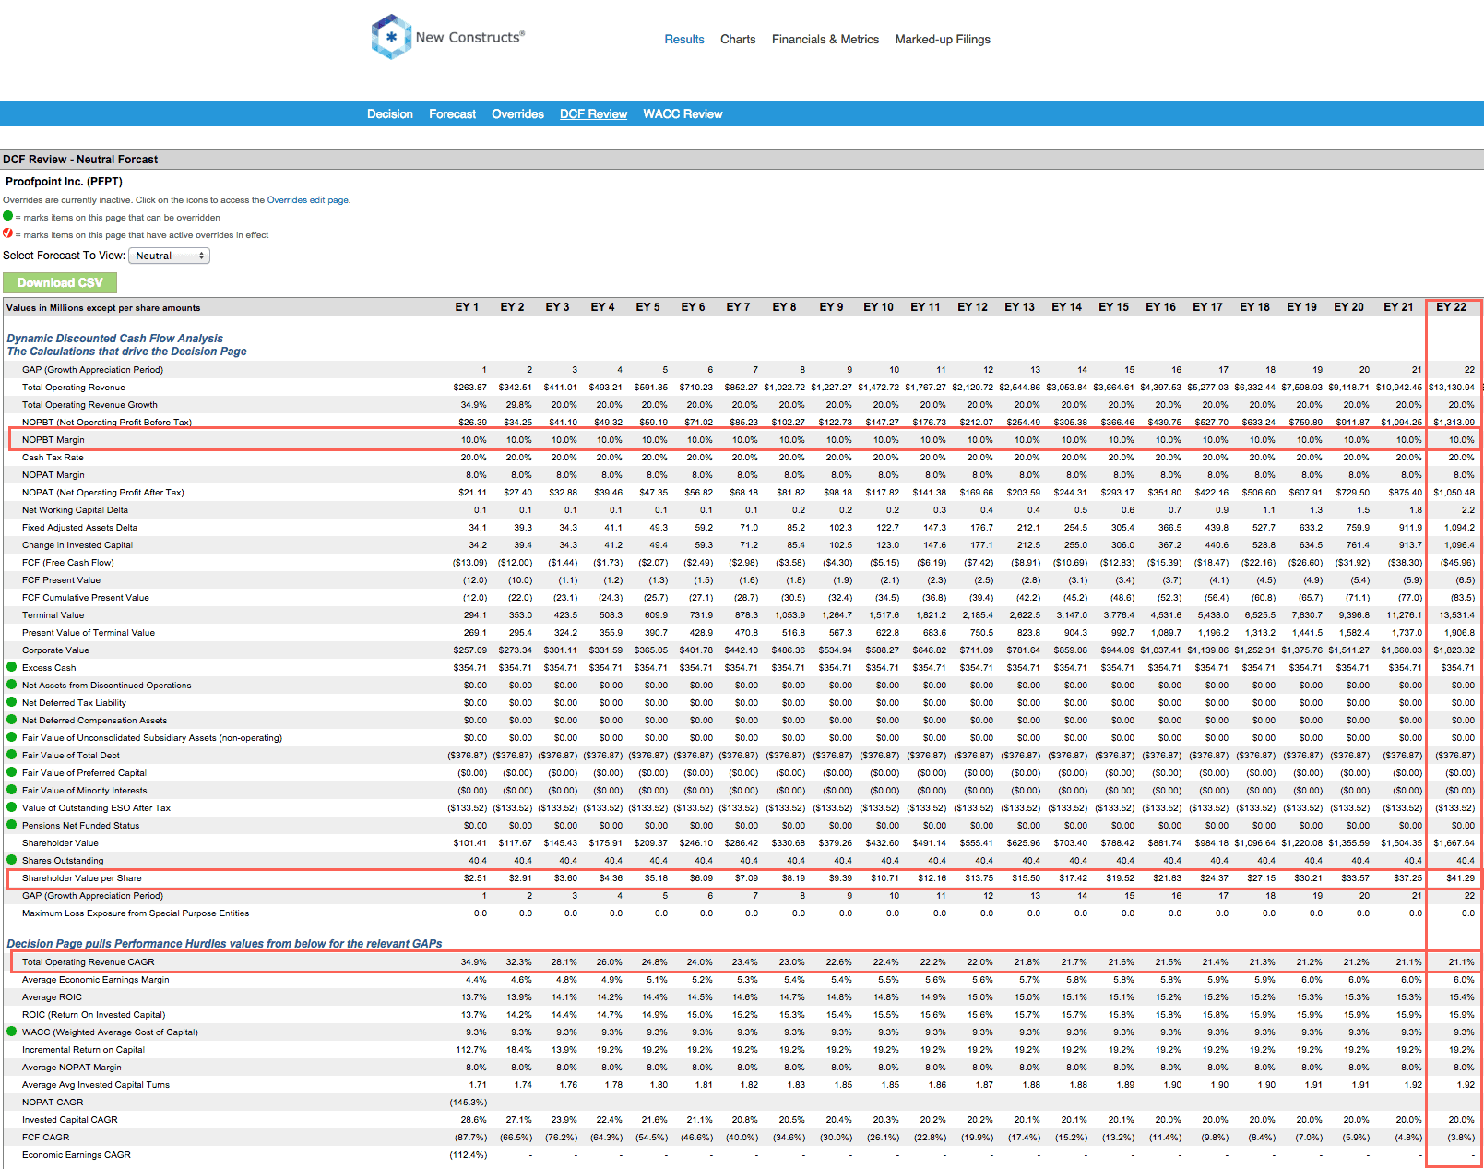Click the New Constructs logo icon
This screenshot has width=1484, height=1169.
coord(391,37)
